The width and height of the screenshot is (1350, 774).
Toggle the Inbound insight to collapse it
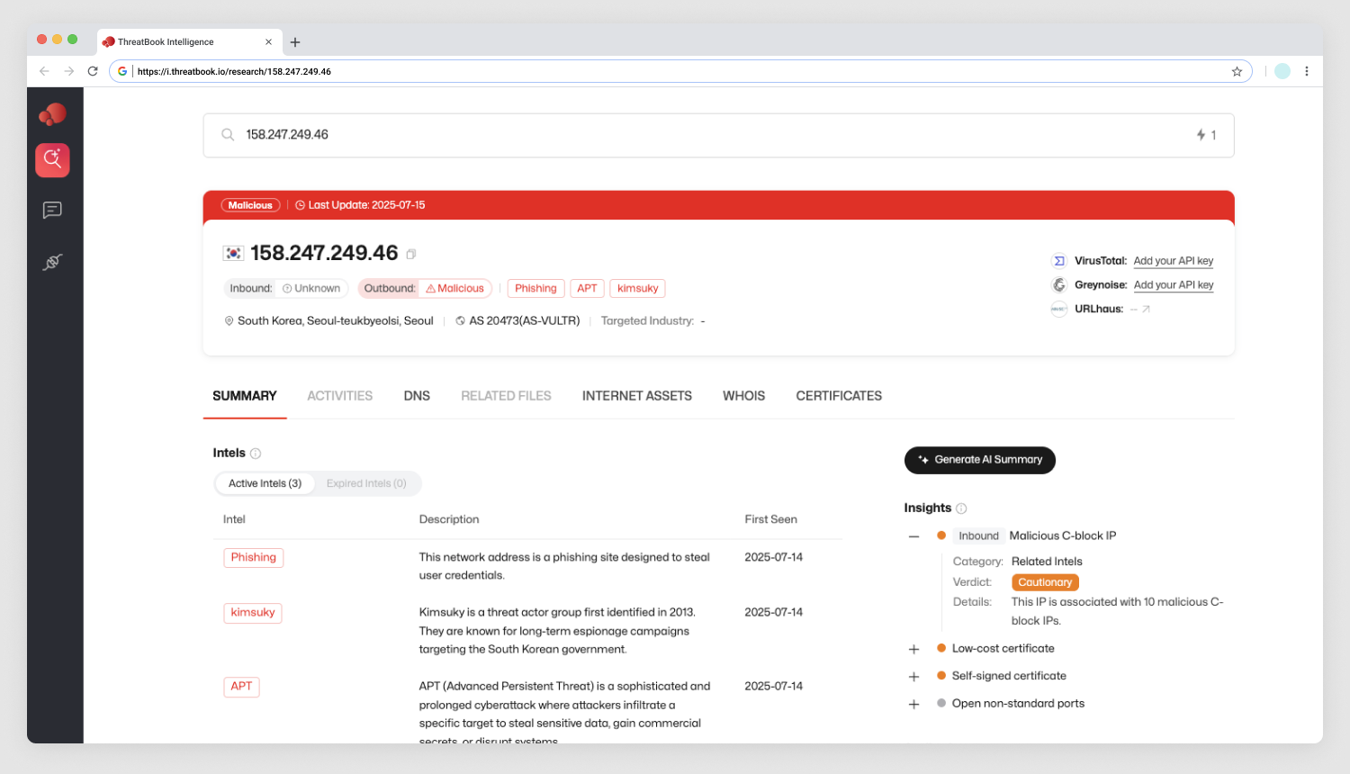(x=913, y=535)
